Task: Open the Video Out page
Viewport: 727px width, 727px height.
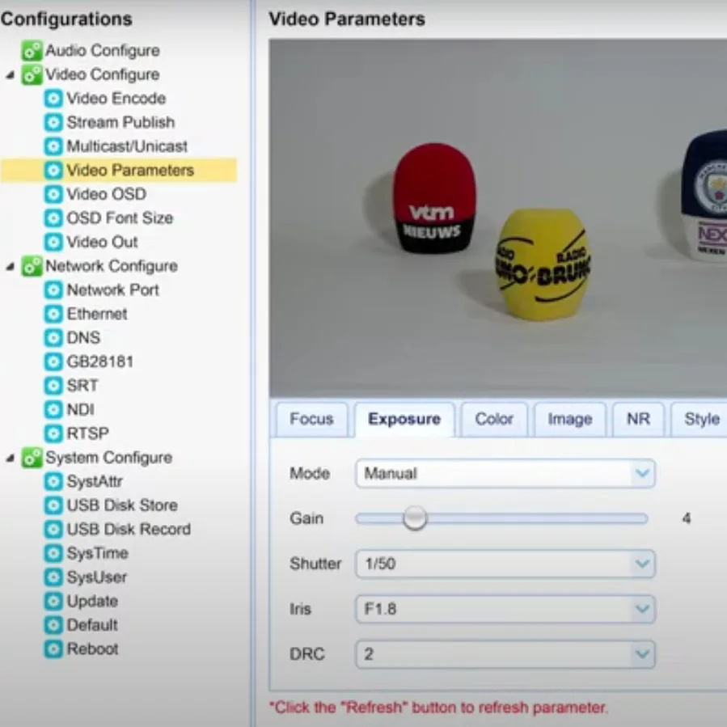Action: pyautogui.click(x=103, y=242)
